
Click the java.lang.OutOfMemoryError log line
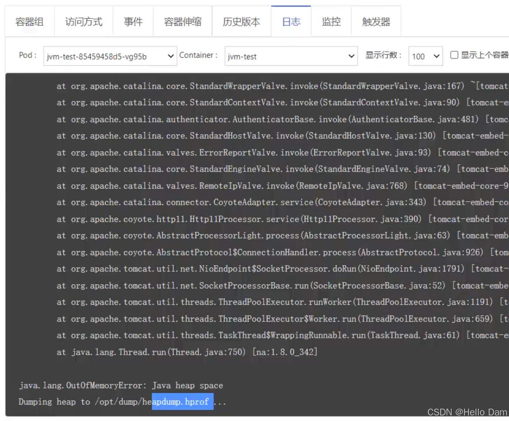coord(121,385)
